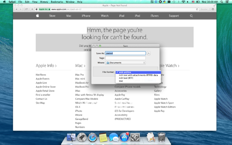Open App Store with badge in Dock
Viewport: 232px width, 145px height.
click(124, 137)
